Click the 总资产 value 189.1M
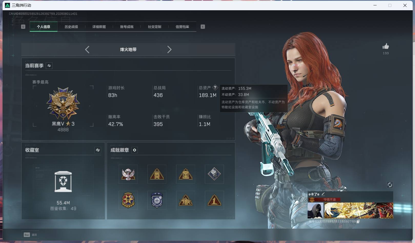 tap(208, 95)
